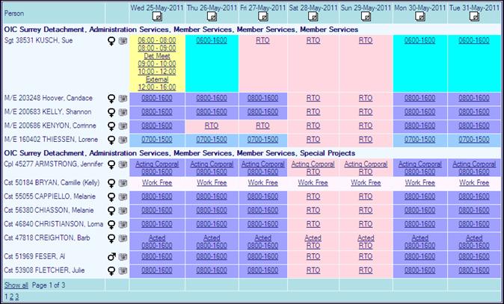Select BRYAN's Work Free entry on Fri 27-May
The image size is (504, 304).
[x=262, y=182]
